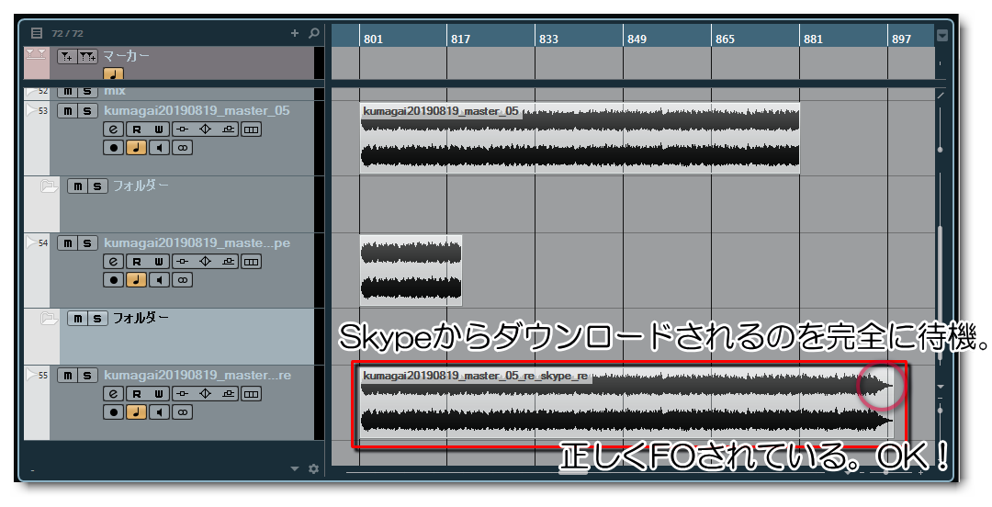
Task: Solo the folder track above track 54
Action: click(97, 186)
